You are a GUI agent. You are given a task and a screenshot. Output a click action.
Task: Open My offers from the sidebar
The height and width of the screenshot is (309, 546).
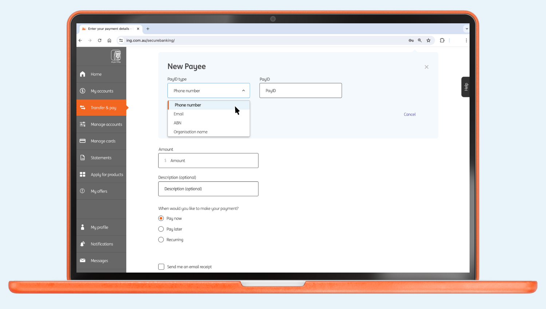[99, 191]
